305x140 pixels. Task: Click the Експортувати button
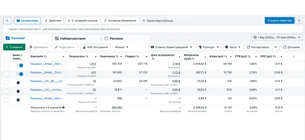[258, 47]
